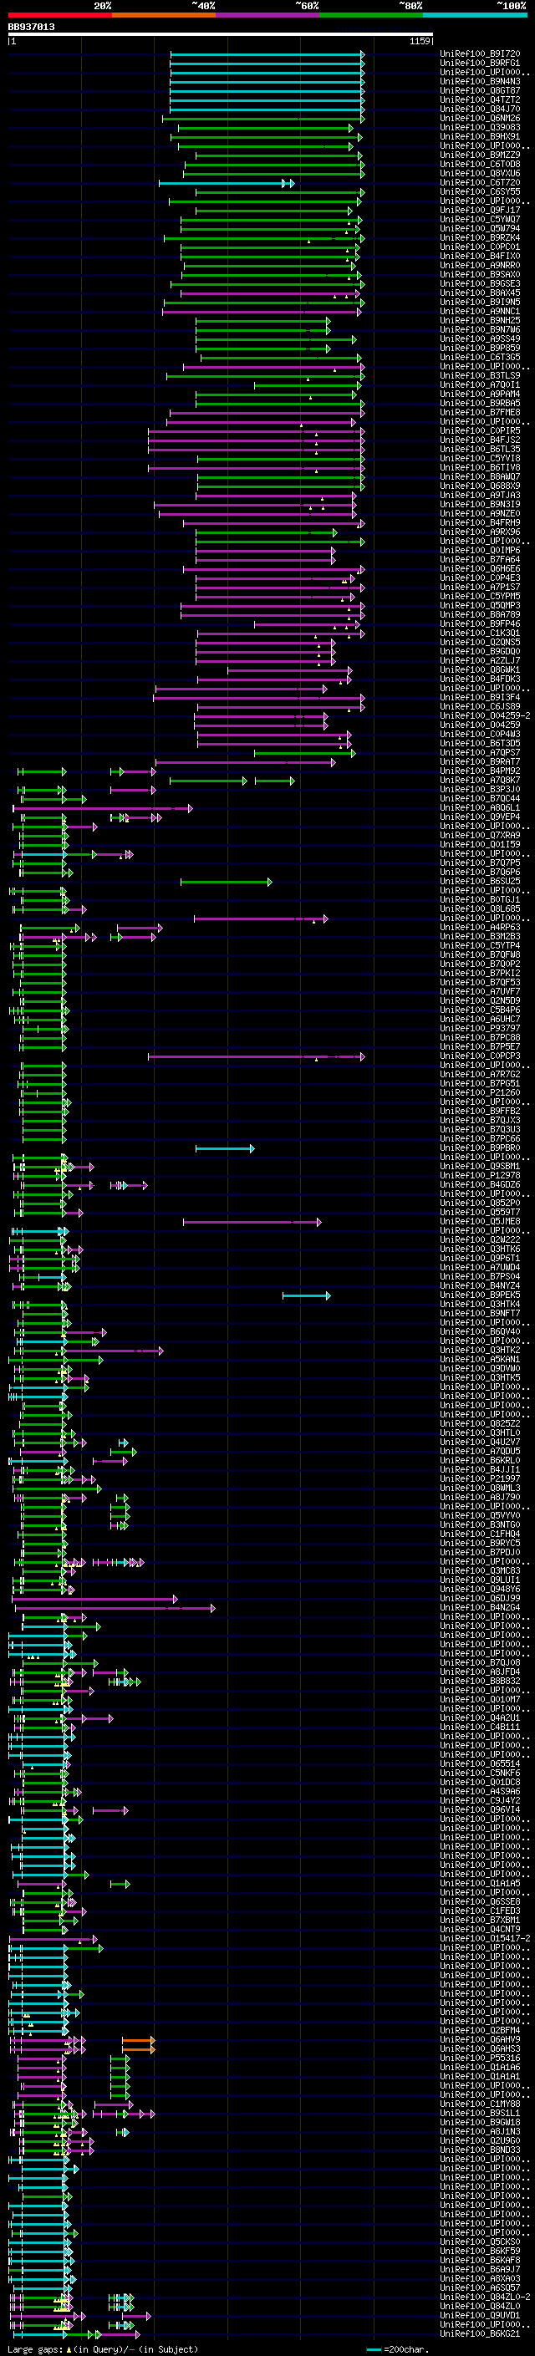Select the UniRef100_B9P859 label
Image resolution: width=535 pixels, height=2356 pixels.
(x=480, y=348)
